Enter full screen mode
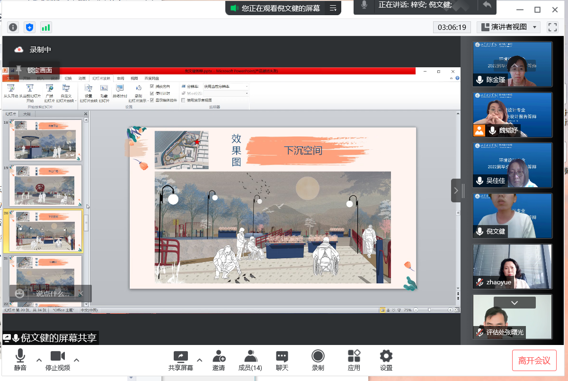This screenshot has height=381, width=568. coord(552,27)
